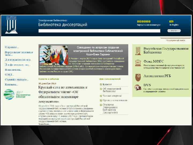Viewport: 193px width, 145px height.
Task: Click the flags photo in the news banner
Action: [x=54, y=55]
